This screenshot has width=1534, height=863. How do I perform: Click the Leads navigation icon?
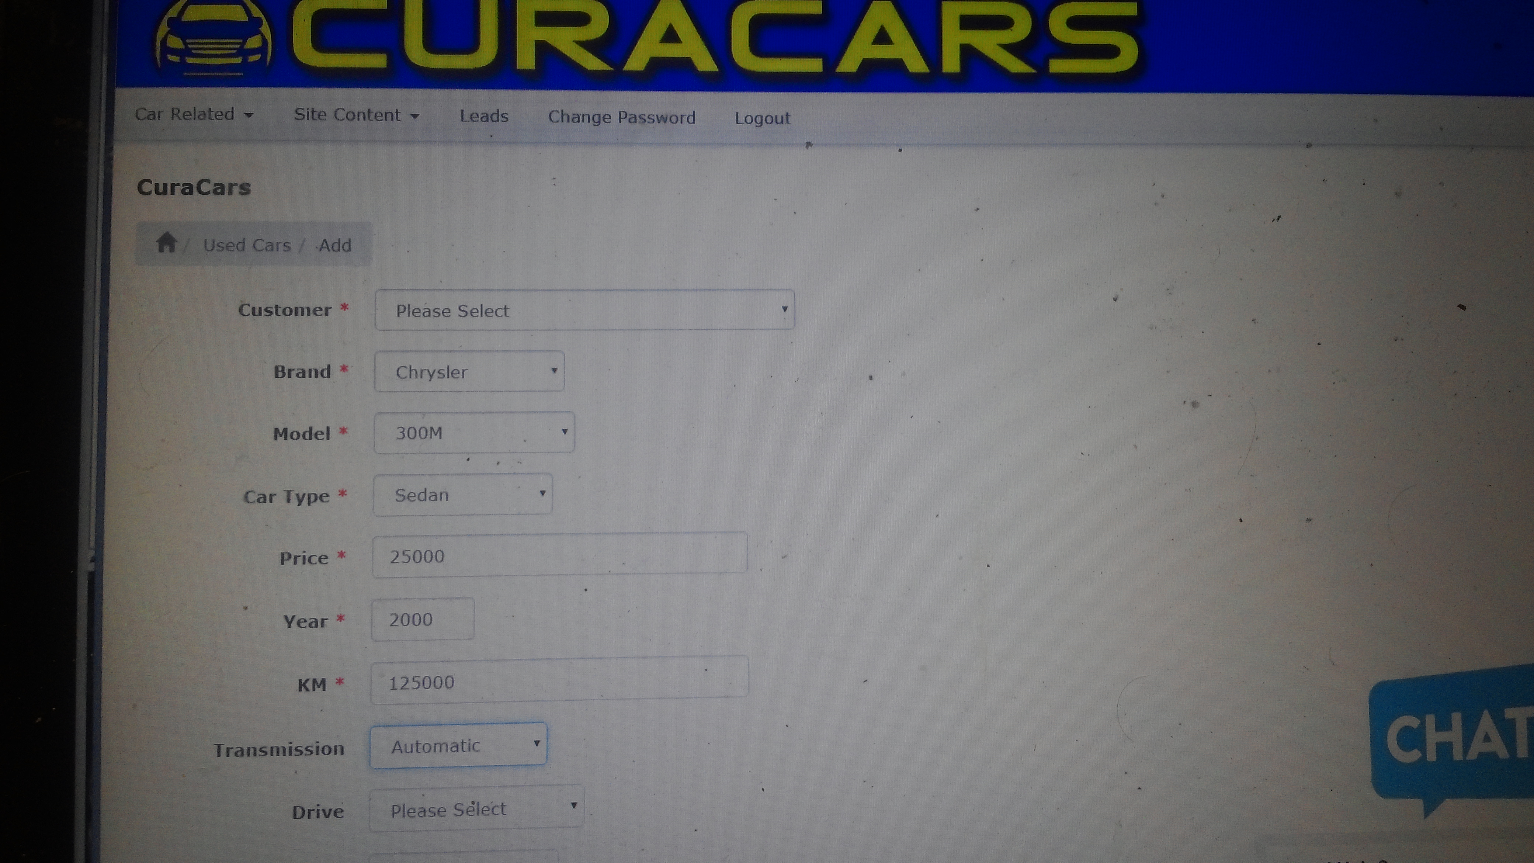pyautogui.click(x=483, y=116)
